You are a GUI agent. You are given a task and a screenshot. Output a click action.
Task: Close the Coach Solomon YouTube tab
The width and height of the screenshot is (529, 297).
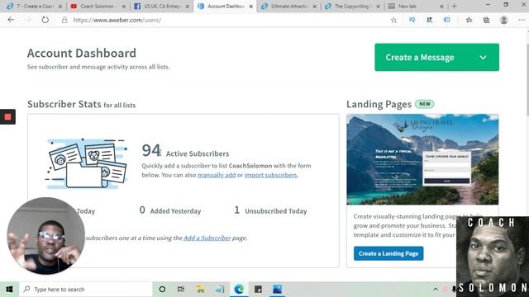[123, 7]
